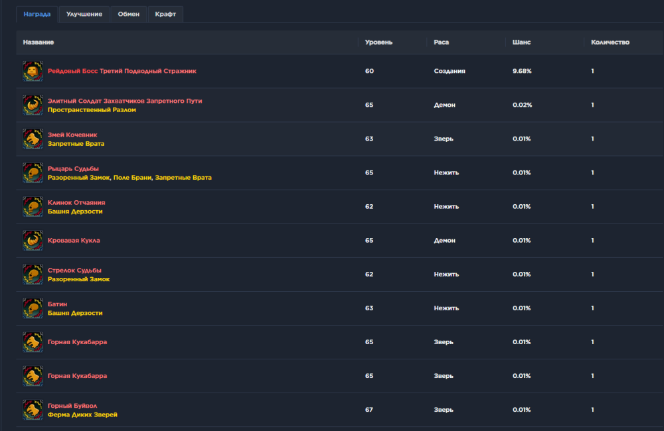Image resolution: width=664 pixels, height=431 pixels.
Task: Click the Батин monster icon
Action: point(33,308)
